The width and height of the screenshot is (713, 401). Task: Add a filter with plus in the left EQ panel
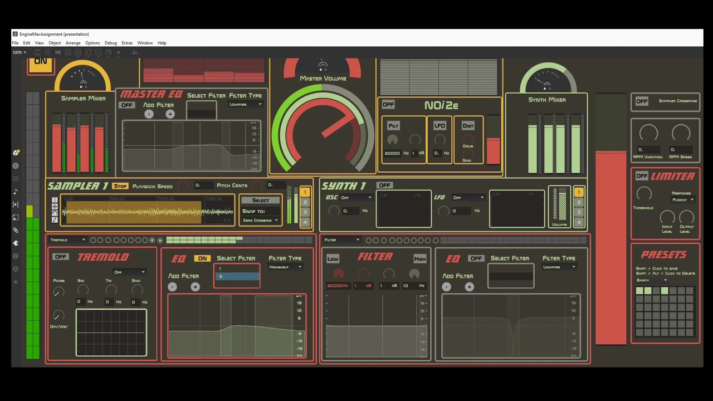[195, 286]
